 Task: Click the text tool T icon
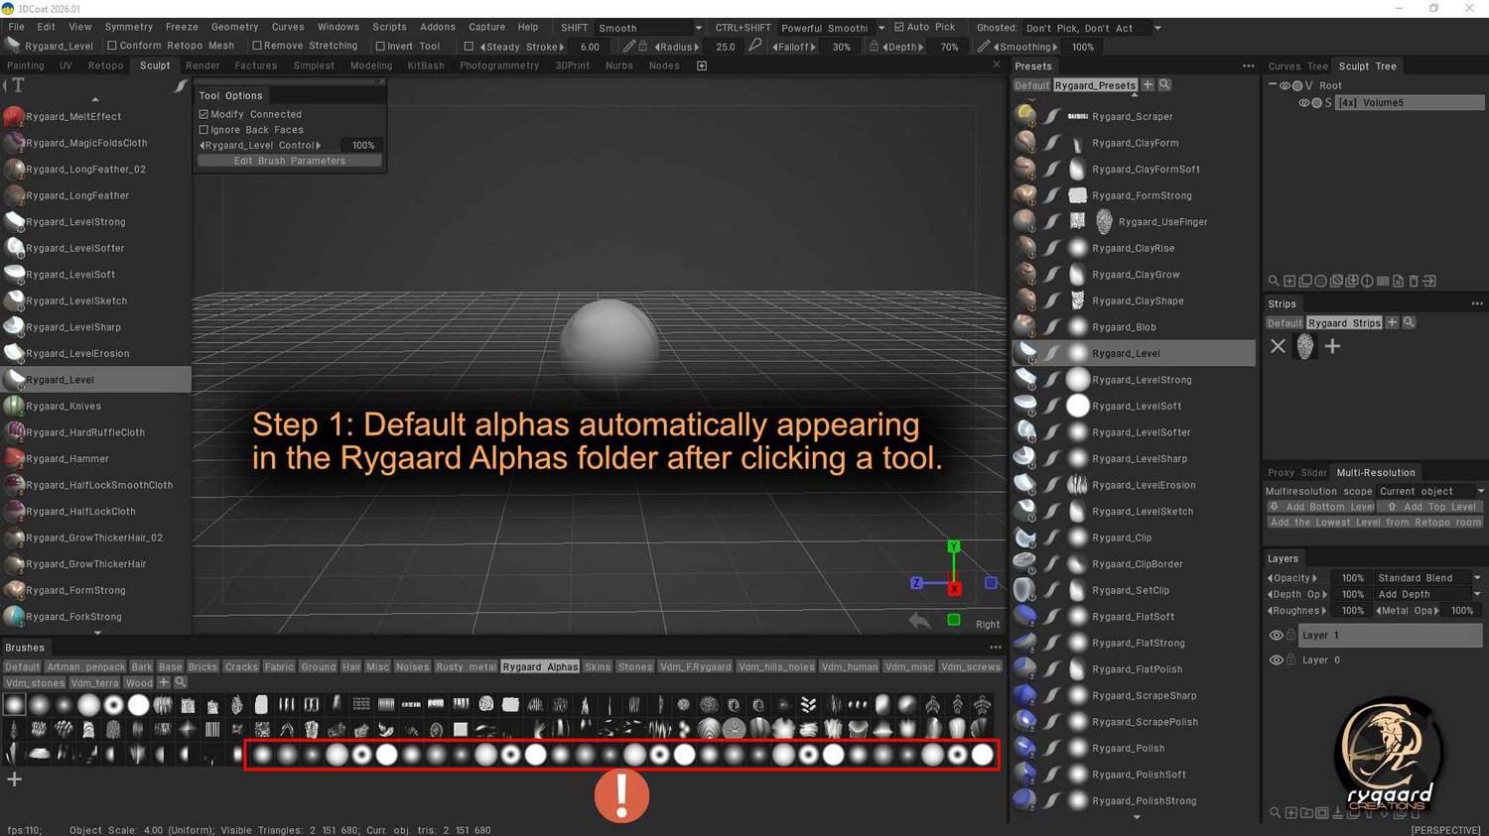click(18, 85)
